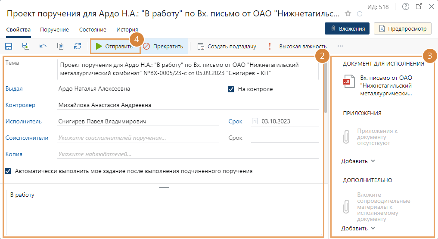
Task: Expand "Добавить" dropdown under Приложения
Action: click(358, 161)
